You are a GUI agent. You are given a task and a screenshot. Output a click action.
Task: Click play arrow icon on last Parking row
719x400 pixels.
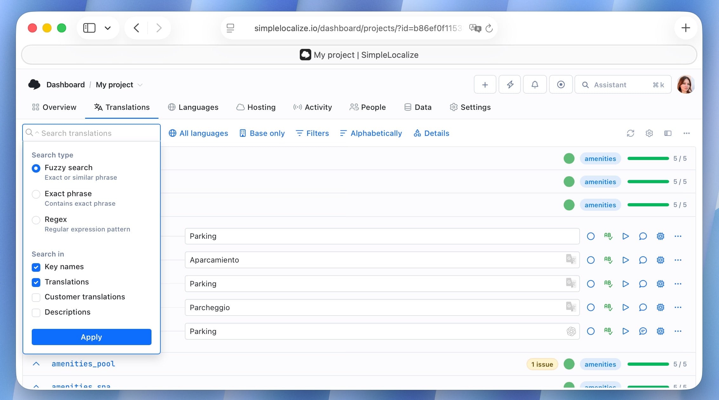click(x=626, y=331)
